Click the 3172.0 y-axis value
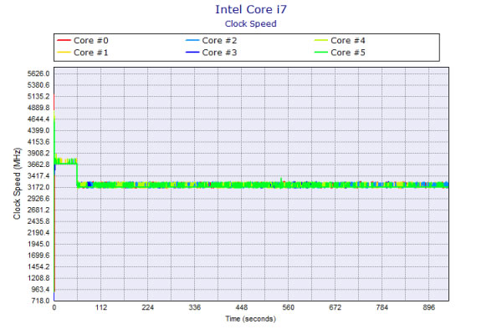Screen dimensions: 502x334 point(38,187)
